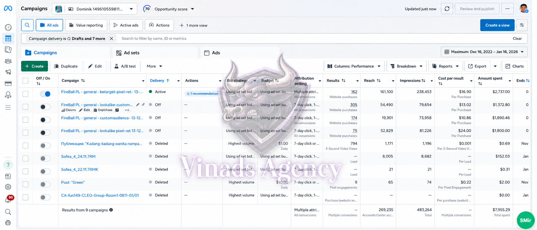Click the Duplicate button

pos(66,66)
